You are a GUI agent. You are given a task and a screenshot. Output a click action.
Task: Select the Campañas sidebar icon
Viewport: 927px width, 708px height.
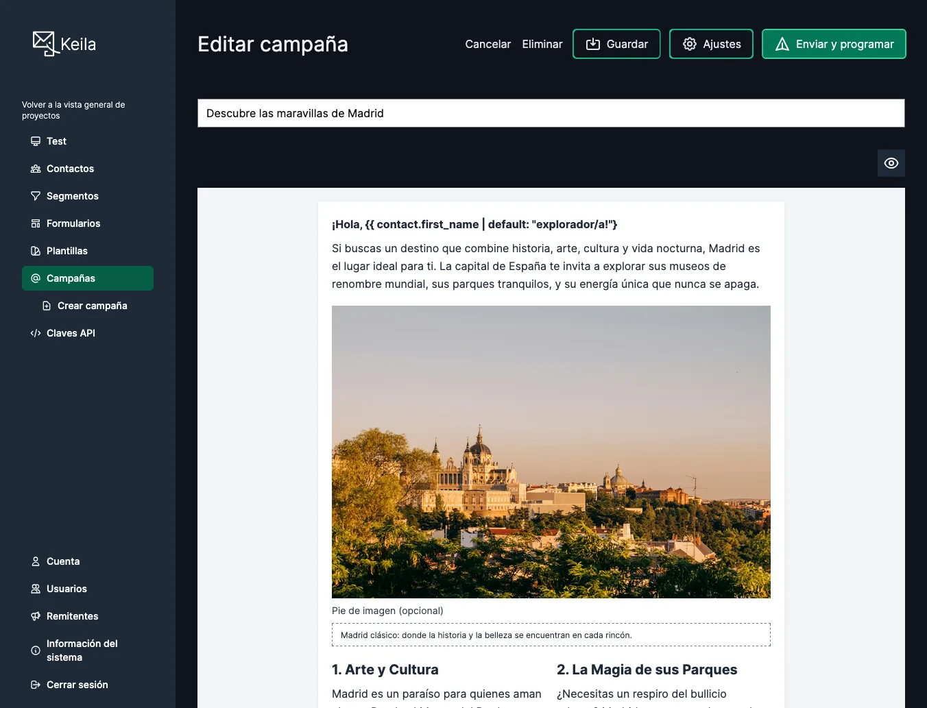tap(35, 278)
